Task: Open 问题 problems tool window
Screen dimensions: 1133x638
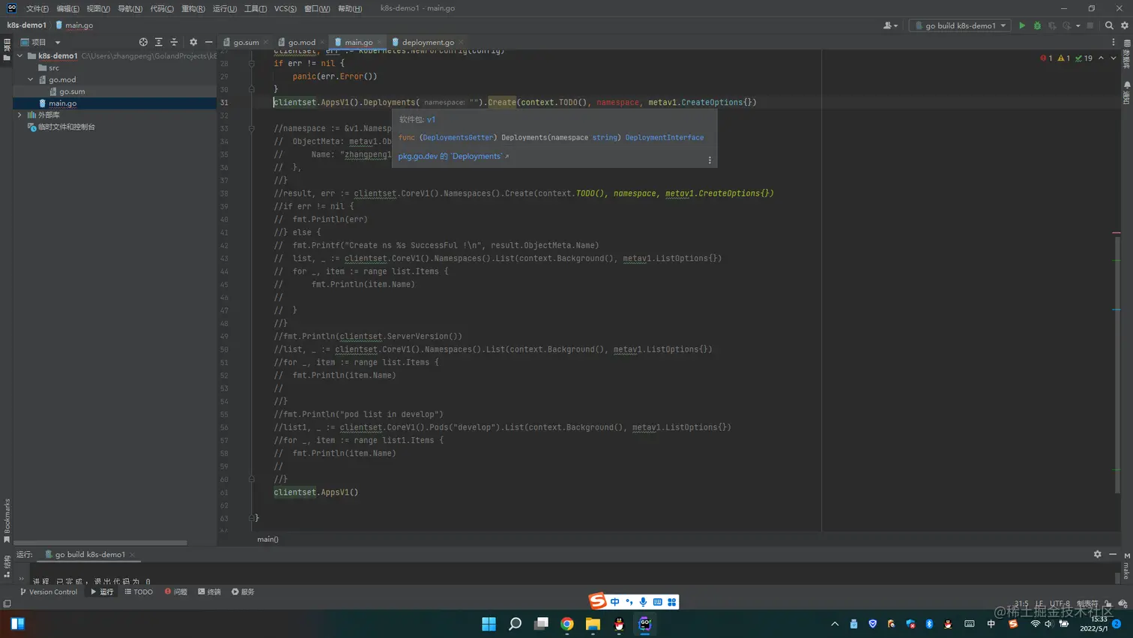Action: (176, 592)
